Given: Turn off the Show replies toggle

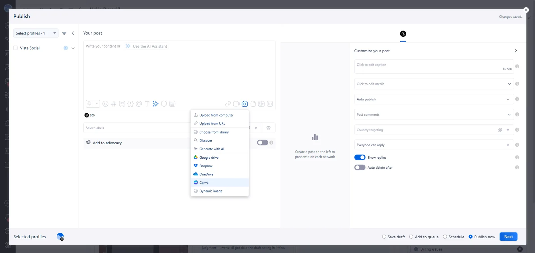Looking at the screenshot, I should (360, 157).
